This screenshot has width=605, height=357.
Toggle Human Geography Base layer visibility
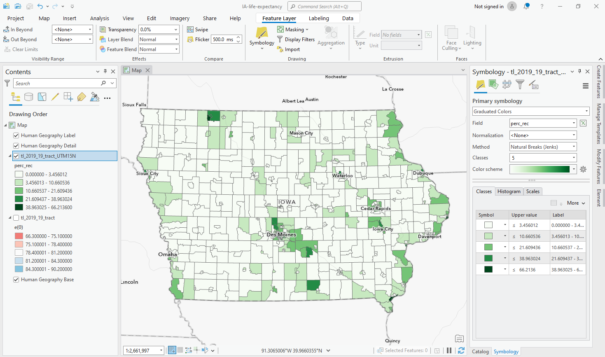coord(16,280)
